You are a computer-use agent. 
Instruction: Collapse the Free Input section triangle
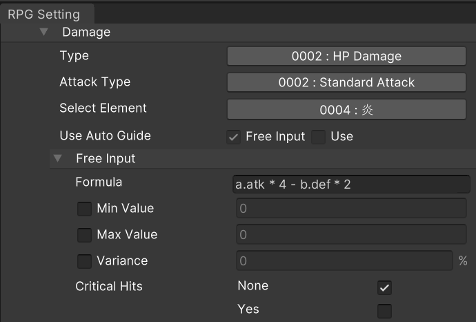(x=57, y=158)
